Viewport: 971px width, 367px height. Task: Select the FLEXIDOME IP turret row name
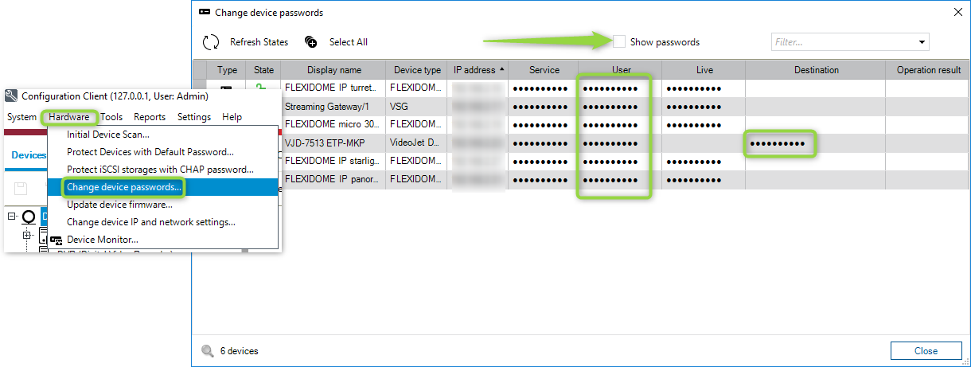333,88
